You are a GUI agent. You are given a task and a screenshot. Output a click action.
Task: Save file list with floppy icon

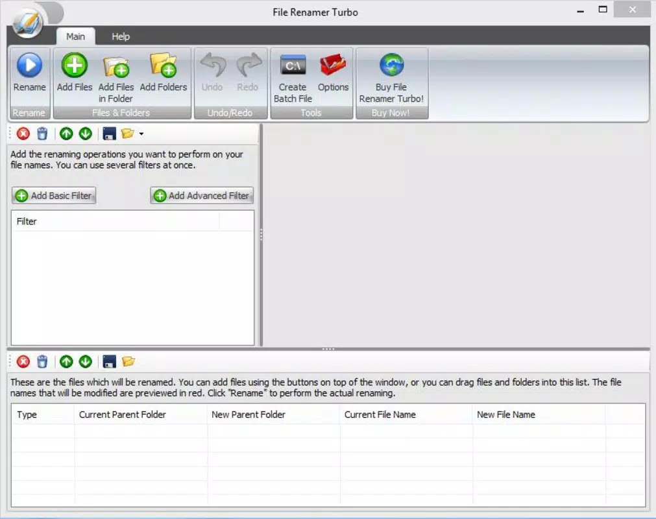(109, 361)
